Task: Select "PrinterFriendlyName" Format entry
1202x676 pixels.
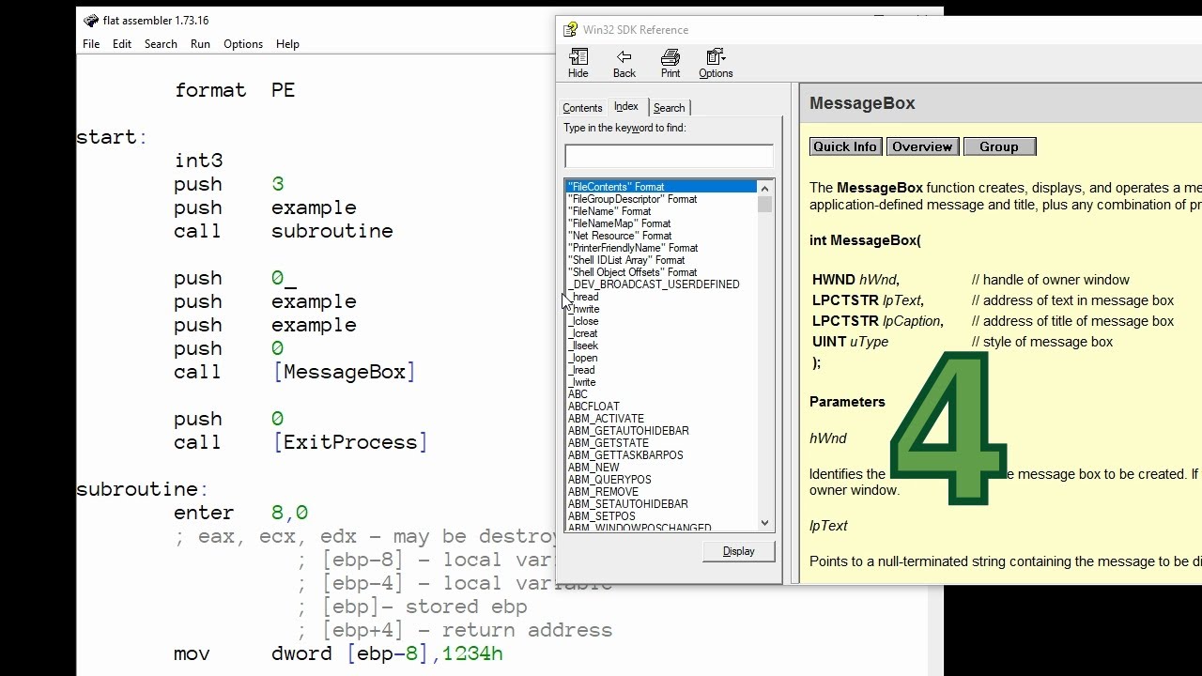Action: [x=632, y=248]
